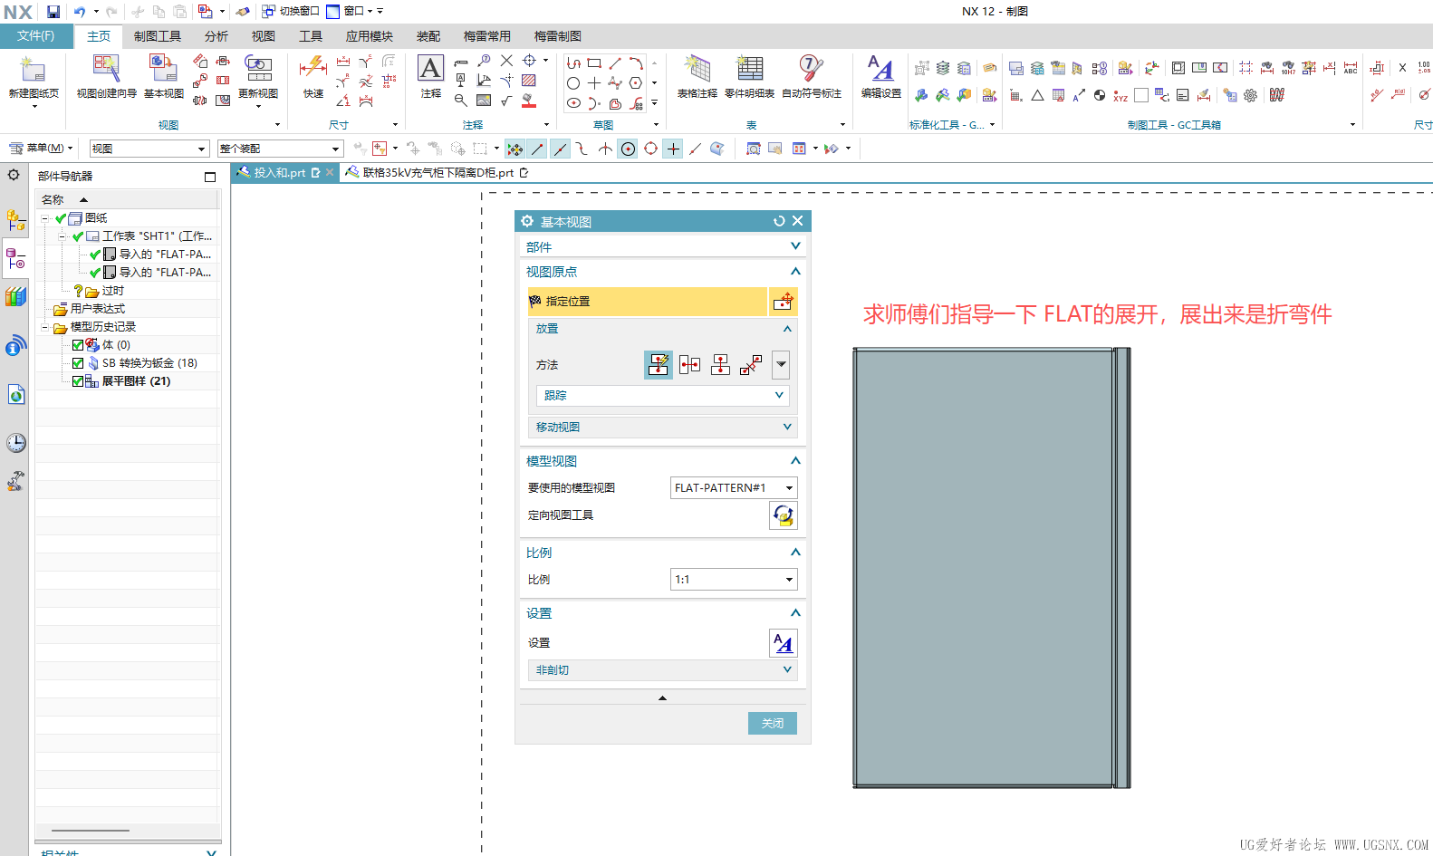Click the Update Views (更新视图) icon

258,69
